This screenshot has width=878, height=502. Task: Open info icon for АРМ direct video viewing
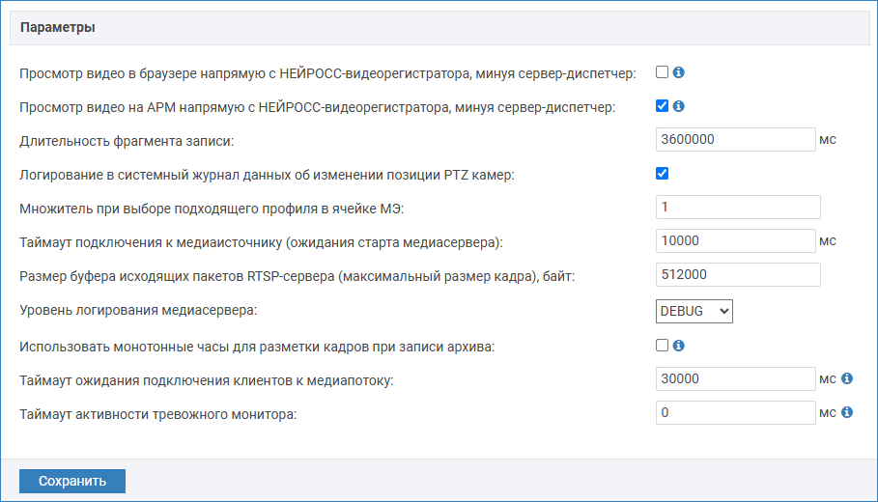tap(678, 106)
